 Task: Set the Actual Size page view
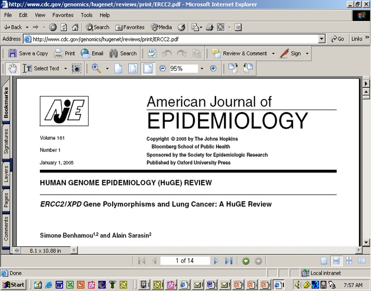118,68
